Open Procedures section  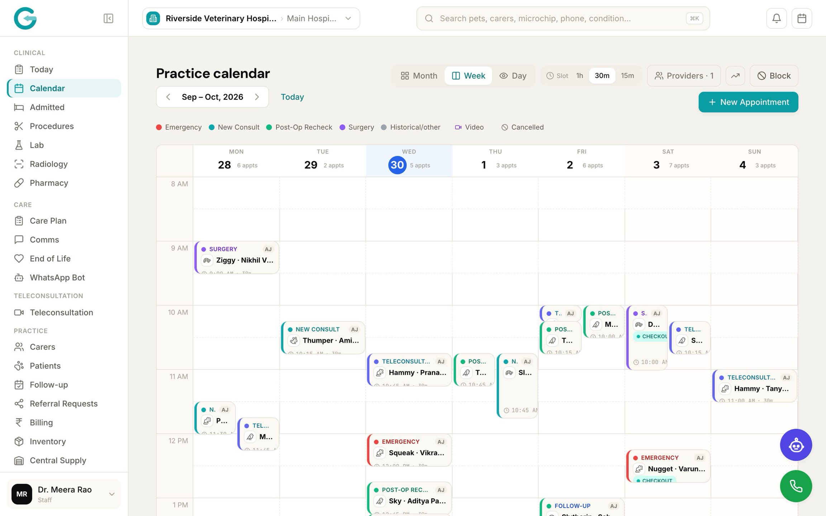[64, 126]
